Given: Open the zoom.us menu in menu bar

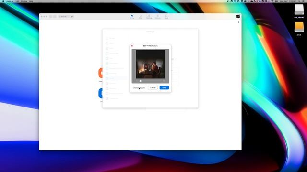Looking at the screenshot, I should point(10,1).
